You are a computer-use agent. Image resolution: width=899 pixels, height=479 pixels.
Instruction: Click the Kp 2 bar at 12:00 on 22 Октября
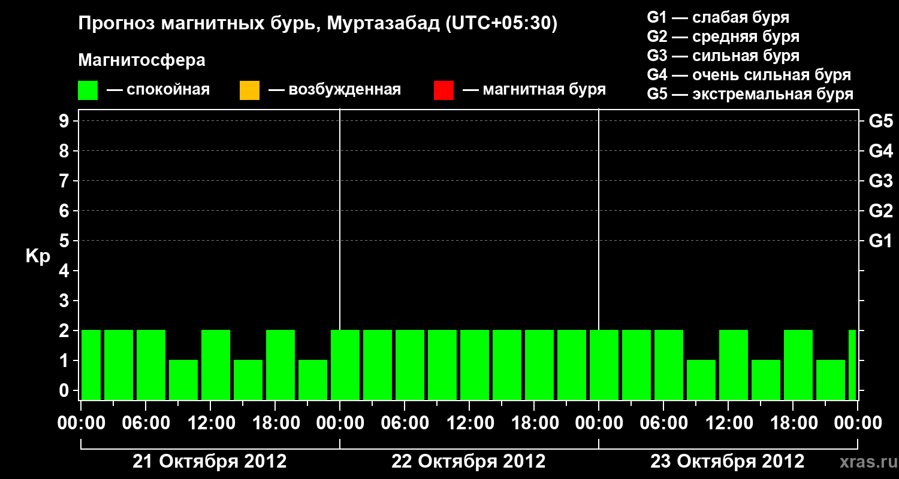475,365
